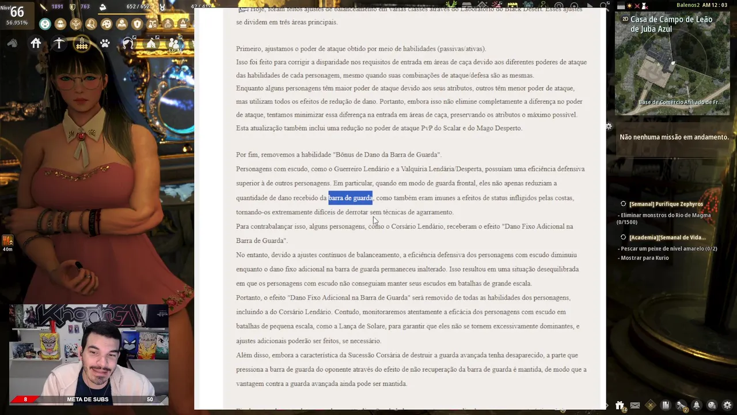Toggle the 2D minimap mode button
Viewport: 737px width, 415px height.
pos(625,18)
